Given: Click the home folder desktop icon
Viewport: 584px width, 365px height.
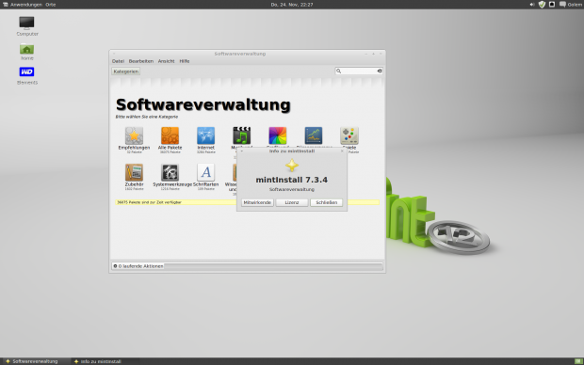Looking at the screenshot, I should click(26, 52).
